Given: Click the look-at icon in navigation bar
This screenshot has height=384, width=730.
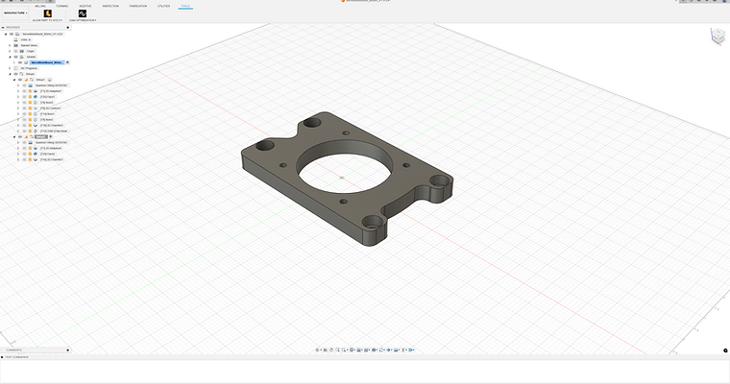Looking at the screenshot, I should point(325,350).
